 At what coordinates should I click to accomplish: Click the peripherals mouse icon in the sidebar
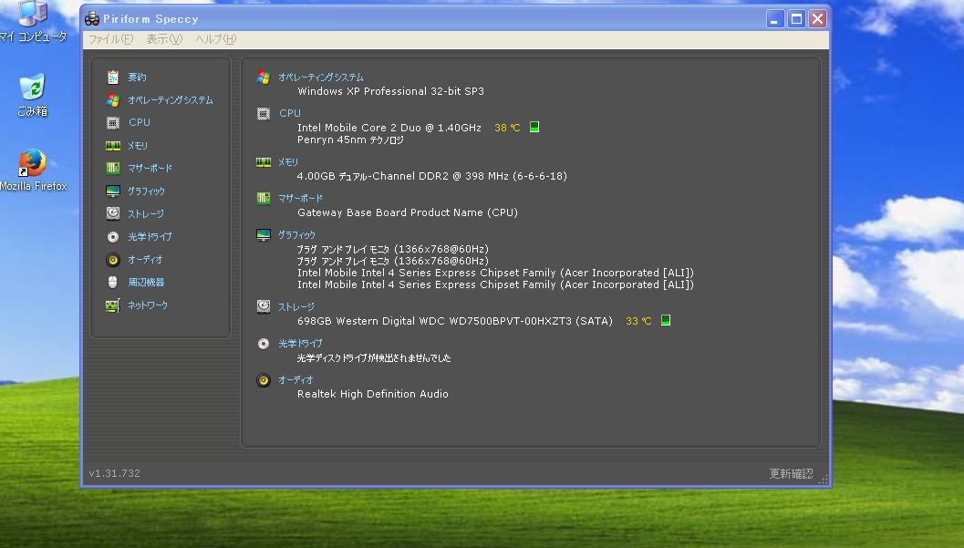coord(112,282)
